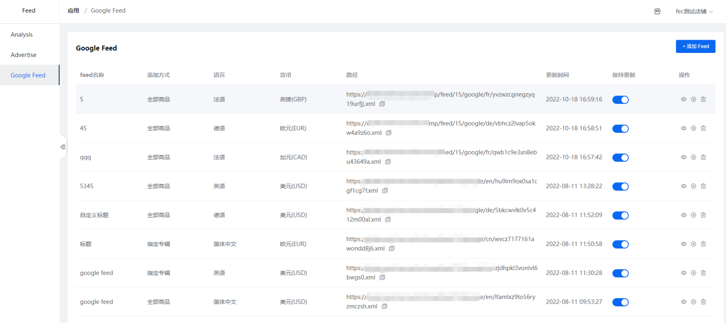
Task: Go to 应用 breadcrumb link
Action: pyautogui.click(x=74, y=11)
